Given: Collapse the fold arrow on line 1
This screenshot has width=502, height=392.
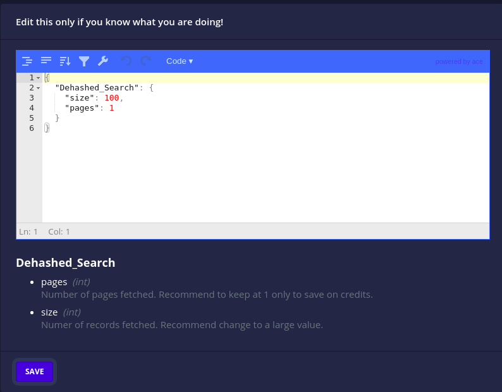Looking at the screenshot, I should click(x=39, y=78).
